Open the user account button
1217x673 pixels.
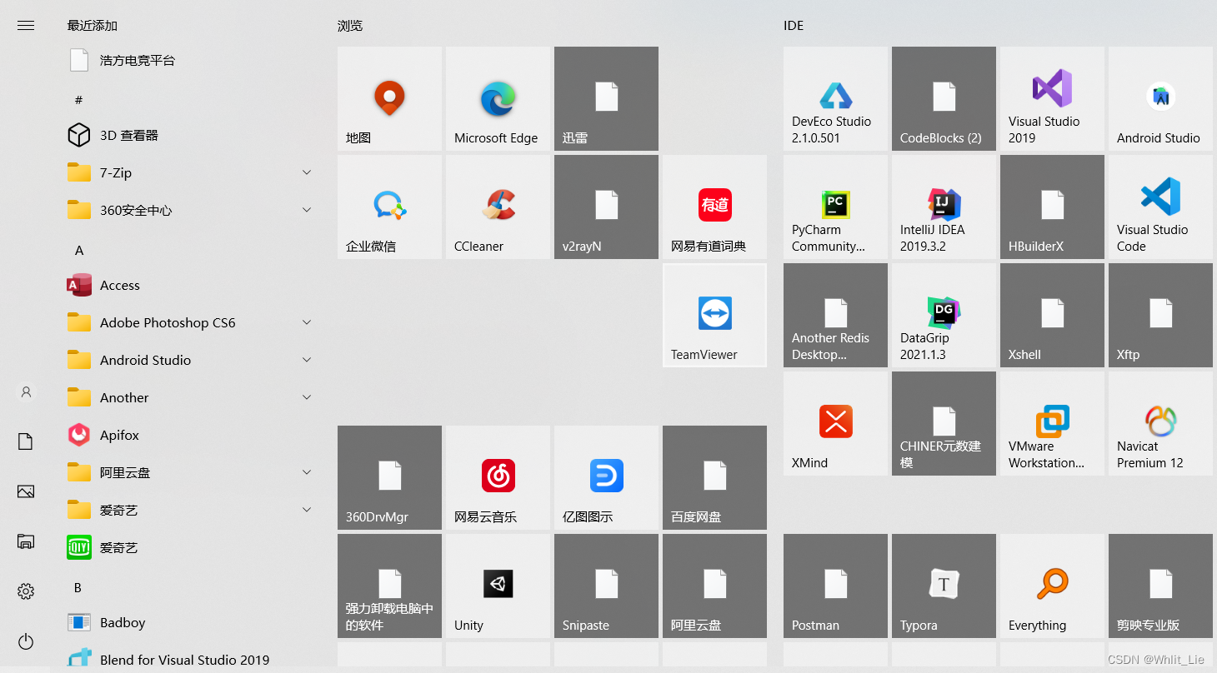pyautogui.click(x=26, y=391)
